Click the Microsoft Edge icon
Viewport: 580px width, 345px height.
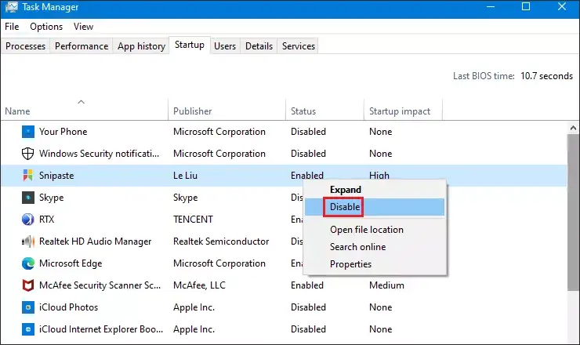point(27,263)
